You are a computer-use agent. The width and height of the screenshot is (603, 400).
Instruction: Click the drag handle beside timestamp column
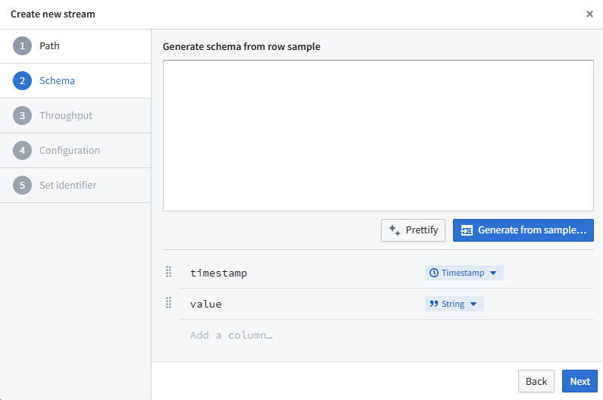169,272
